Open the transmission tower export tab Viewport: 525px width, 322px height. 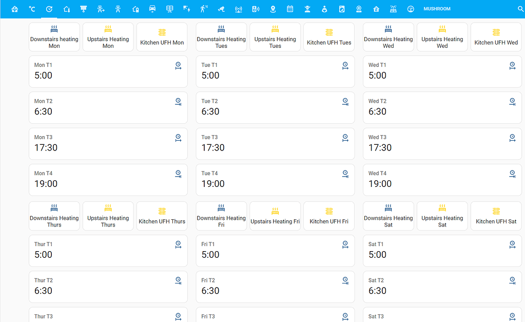click(x=101, y=9)
